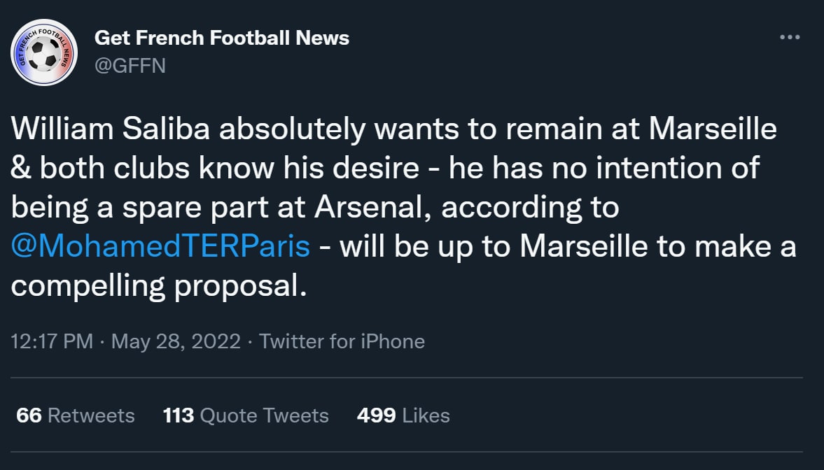
Task: Click the May 28, 2022 date
Action: coord(176,341)
